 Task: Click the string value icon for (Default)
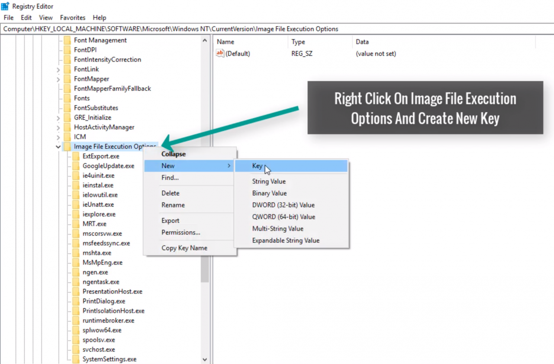[x=220, y=54]
